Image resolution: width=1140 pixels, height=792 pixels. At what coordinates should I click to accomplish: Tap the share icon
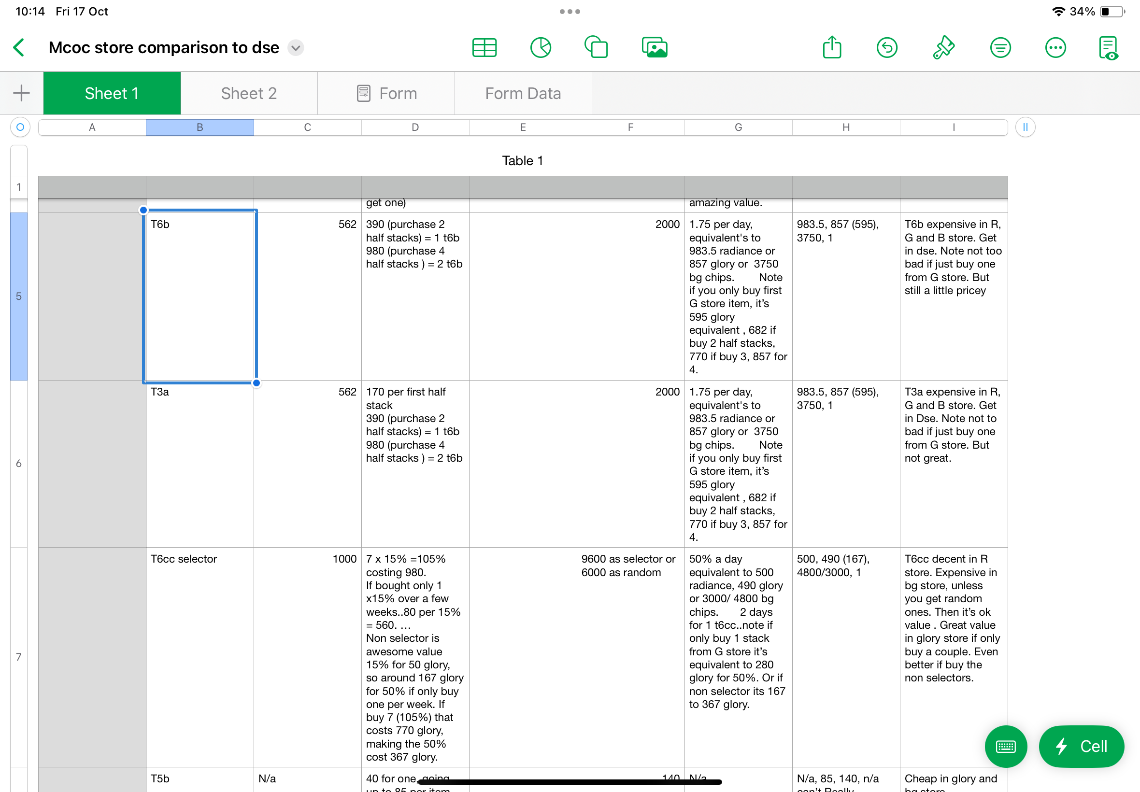[832, 48]
